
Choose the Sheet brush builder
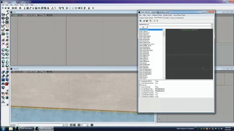[7, 58]
